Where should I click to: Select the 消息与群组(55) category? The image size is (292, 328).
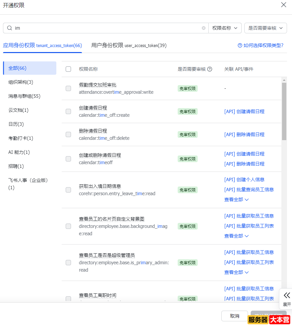coord(24,96)
